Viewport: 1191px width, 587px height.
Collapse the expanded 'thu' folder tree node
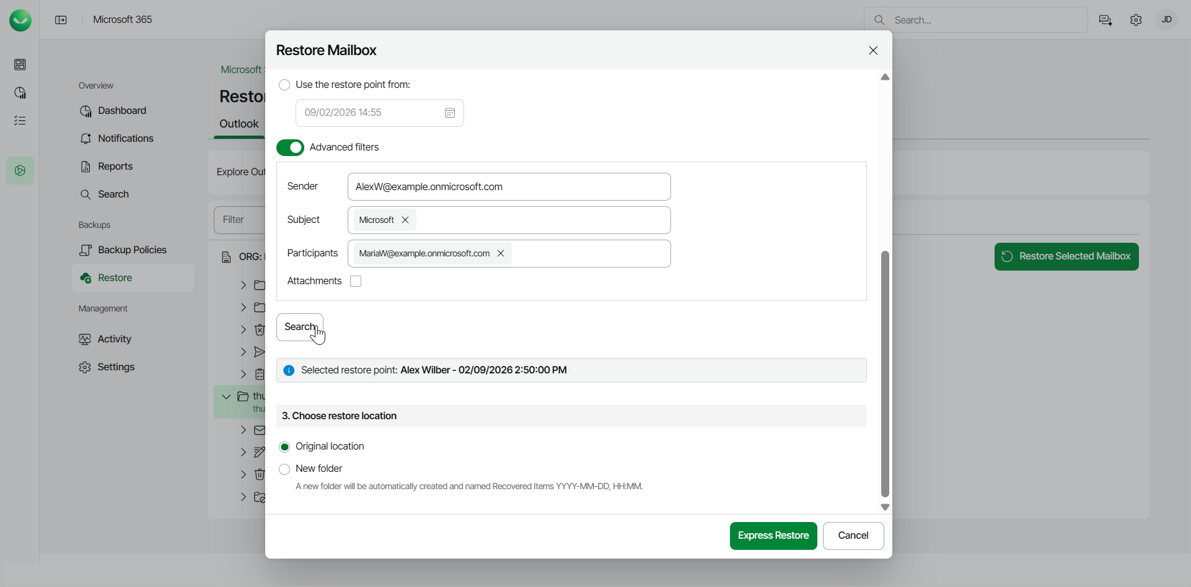coord(226,396)
